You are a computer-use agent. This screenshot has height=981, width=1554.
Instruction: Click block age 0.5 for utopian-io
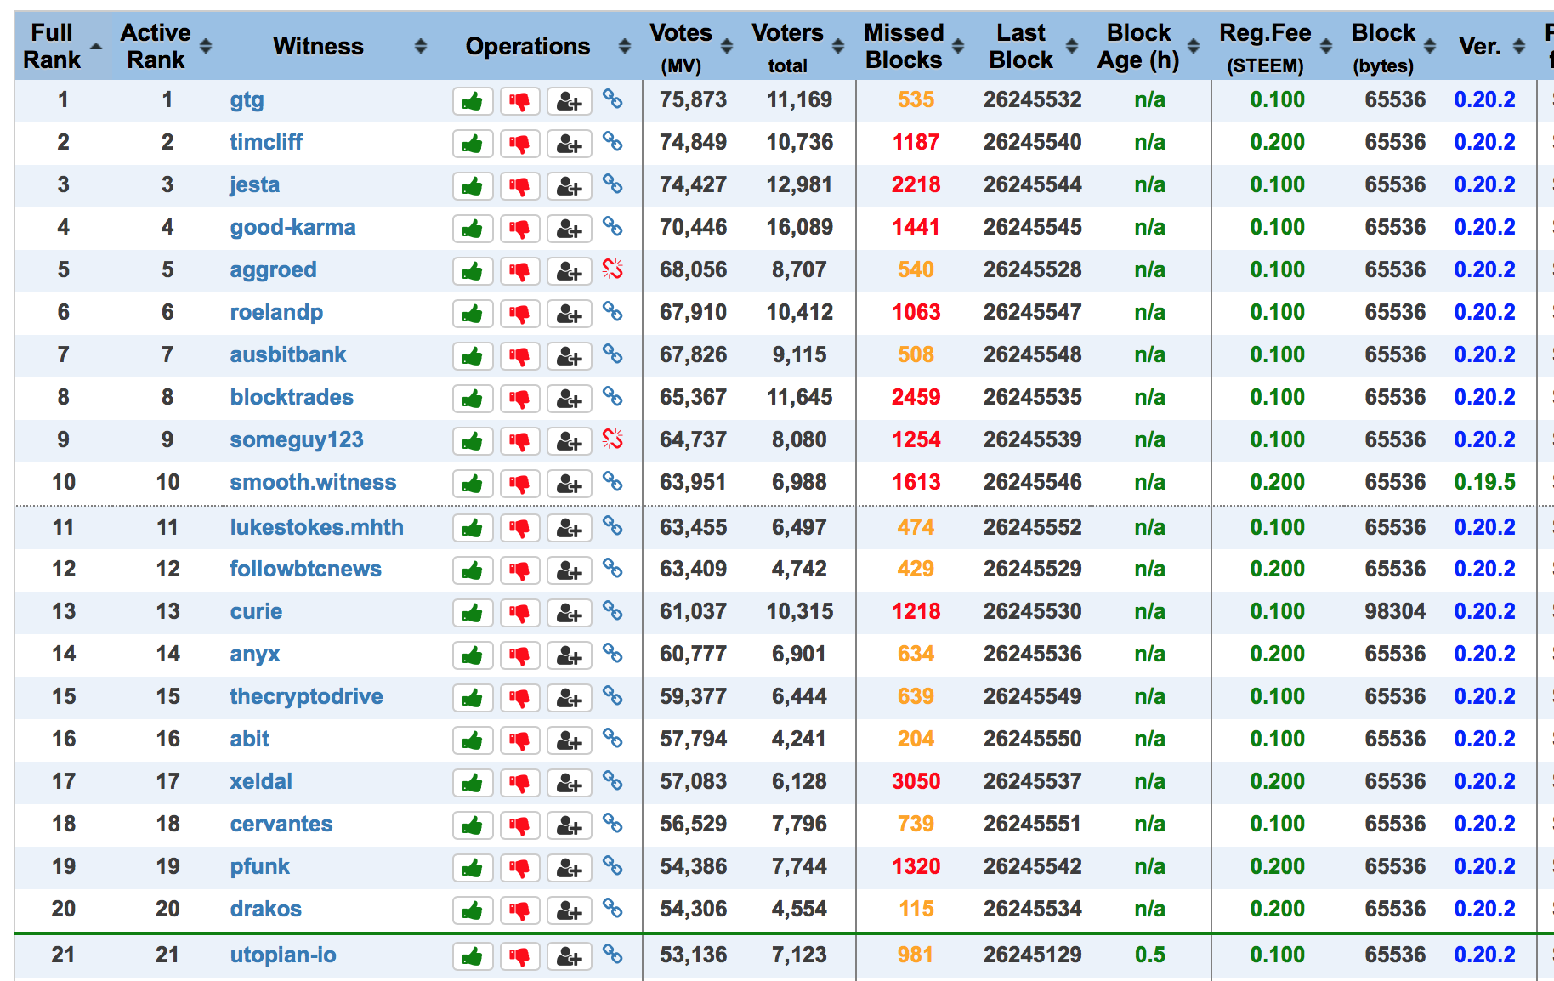1149,955
